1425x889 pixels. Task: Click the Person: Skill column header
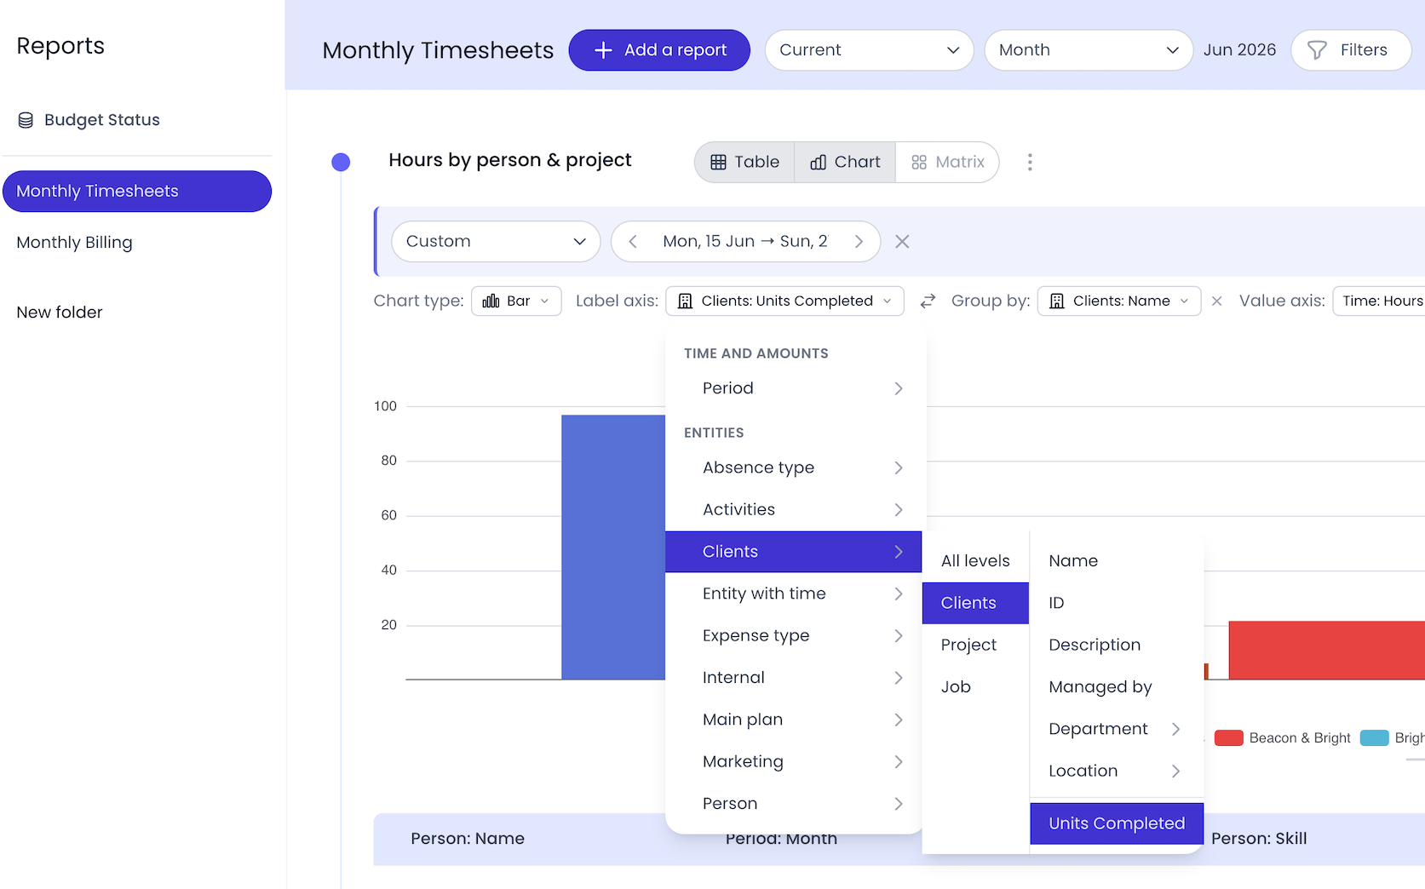pos(1259,839)
